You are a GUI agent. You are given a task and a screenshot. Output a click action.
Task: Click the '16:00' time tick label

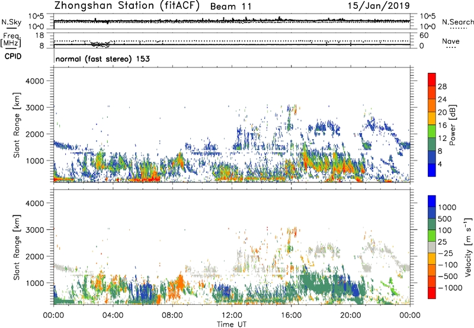pyautogui.click(x=291, y=316)
